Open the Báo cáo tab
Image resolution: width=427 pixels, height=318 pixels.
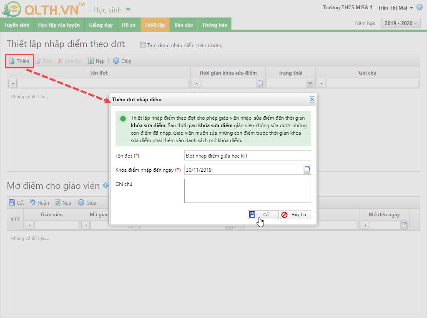click(183, 25)
